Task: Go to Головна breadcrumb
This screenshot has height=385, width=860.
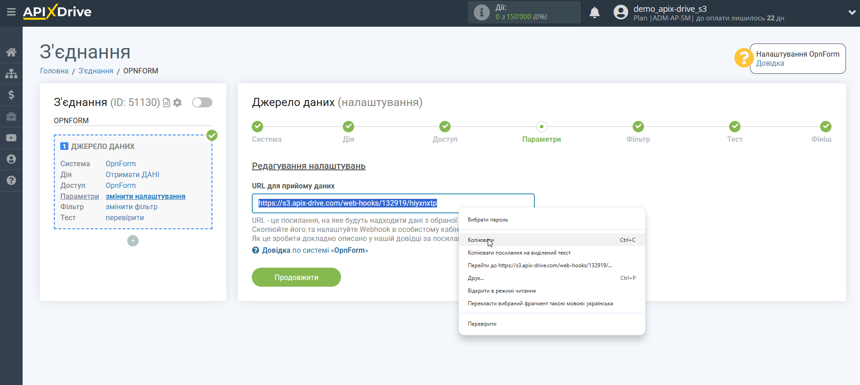Action: coord(54,71)
